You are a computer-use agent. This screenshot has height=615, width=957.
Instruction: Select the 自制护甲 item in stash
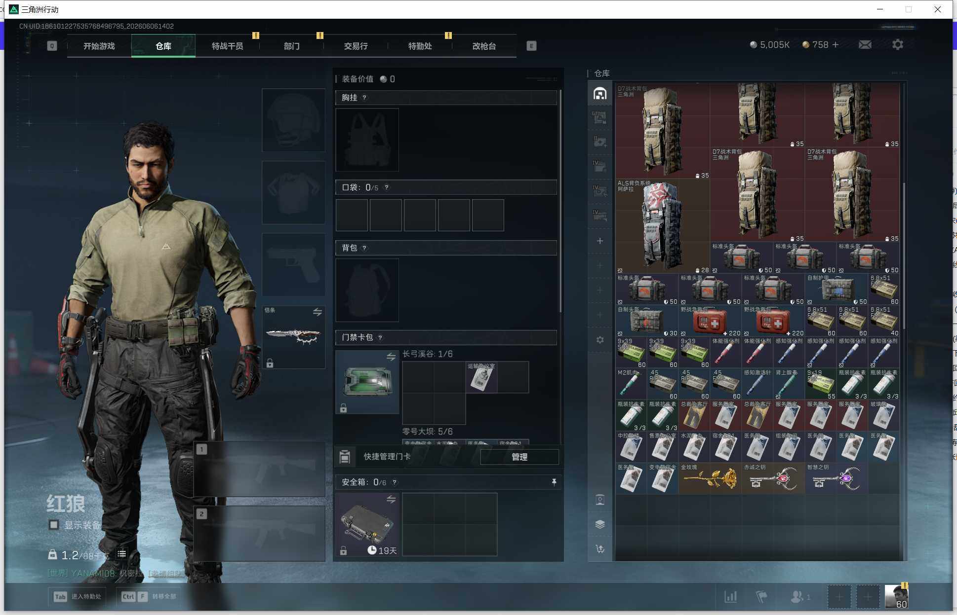pyautogui.click(x=837, y=289)
